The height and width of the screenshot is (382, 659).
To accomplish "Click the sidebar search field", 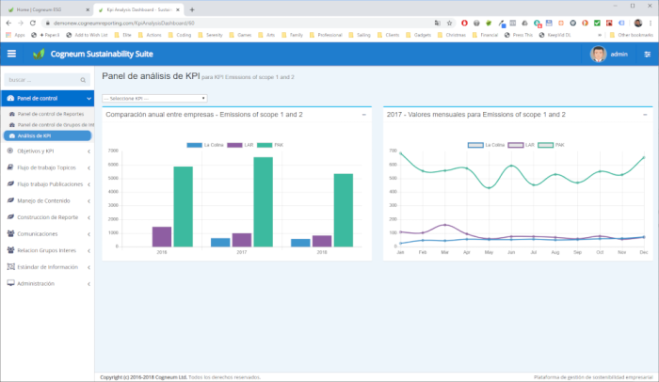I will pos(47,80).
